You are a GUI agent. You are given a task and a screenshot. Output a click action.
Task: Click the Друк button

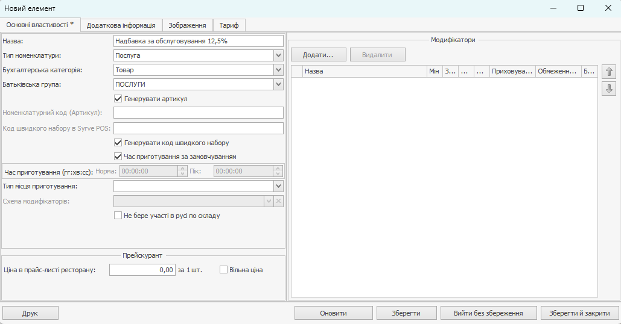tap(30, 313)
